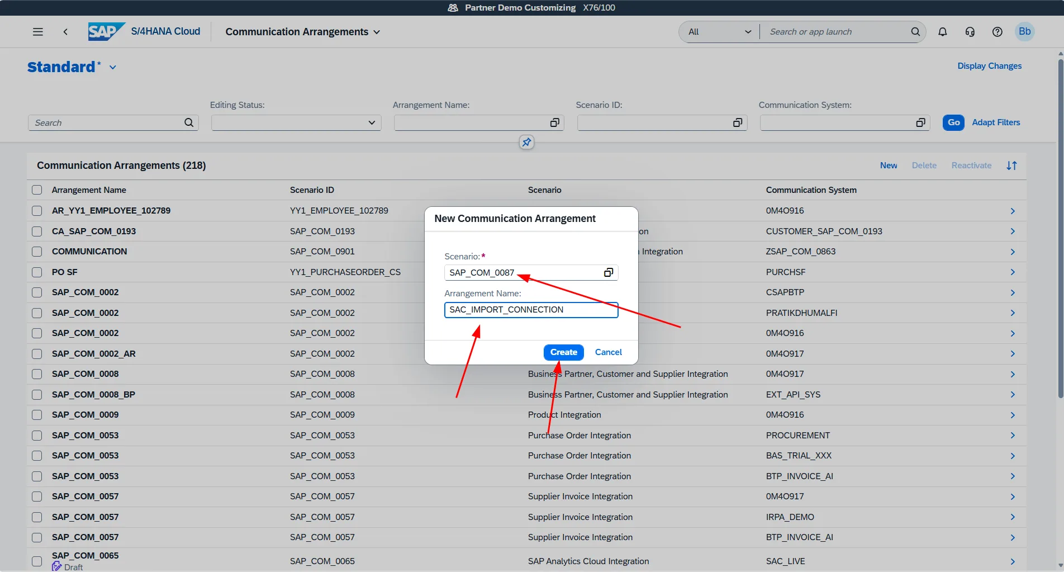This screenshot has height=572, width=1064.
Task: Expand the Standard variant dropdown
Action: click(x=113, y=67)
